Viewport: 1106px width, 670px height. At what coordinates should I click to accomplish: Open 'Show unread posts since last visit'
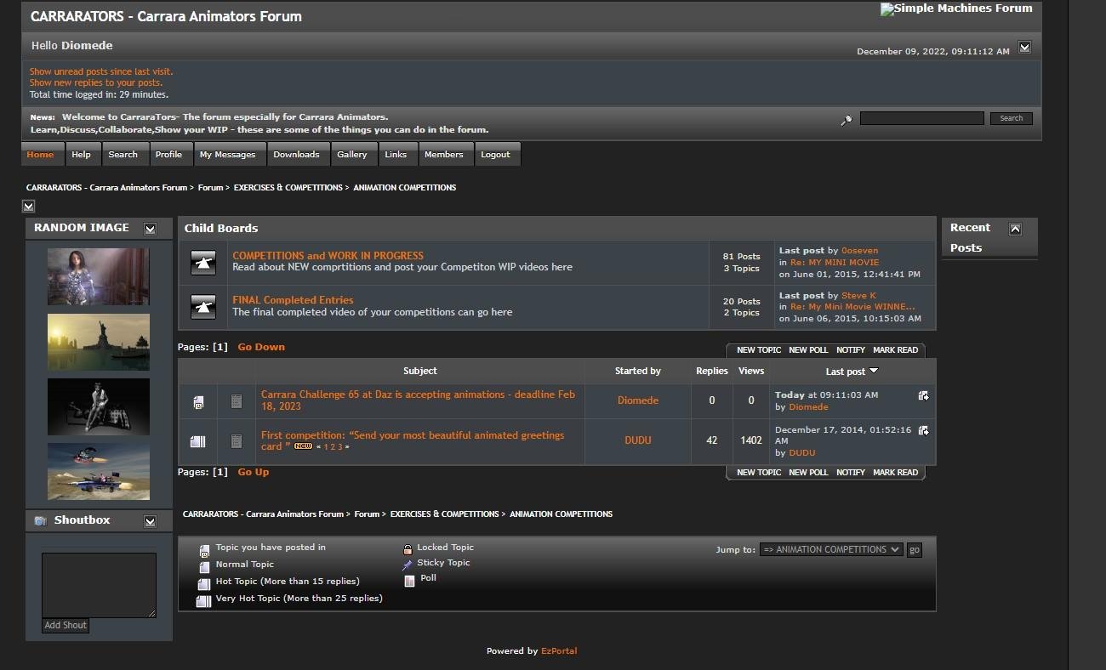pyautogui.click(x=101, y=72)
